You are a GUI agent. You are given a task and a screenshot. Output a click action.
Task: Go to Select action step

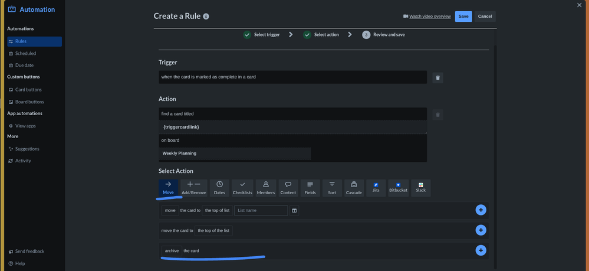click(321, 35)
